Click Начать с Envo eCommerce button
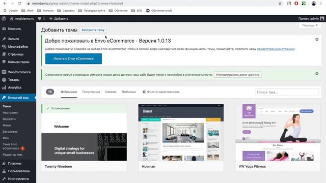 coord(73,59)
